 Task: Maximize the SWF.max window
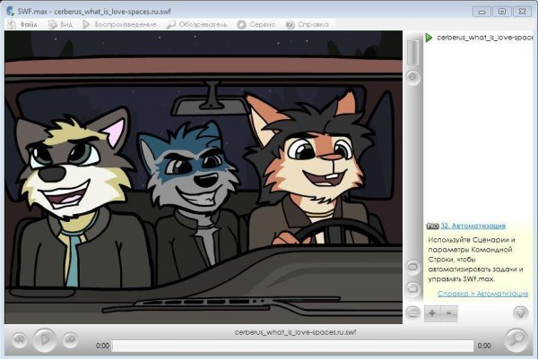pos(501,12)
